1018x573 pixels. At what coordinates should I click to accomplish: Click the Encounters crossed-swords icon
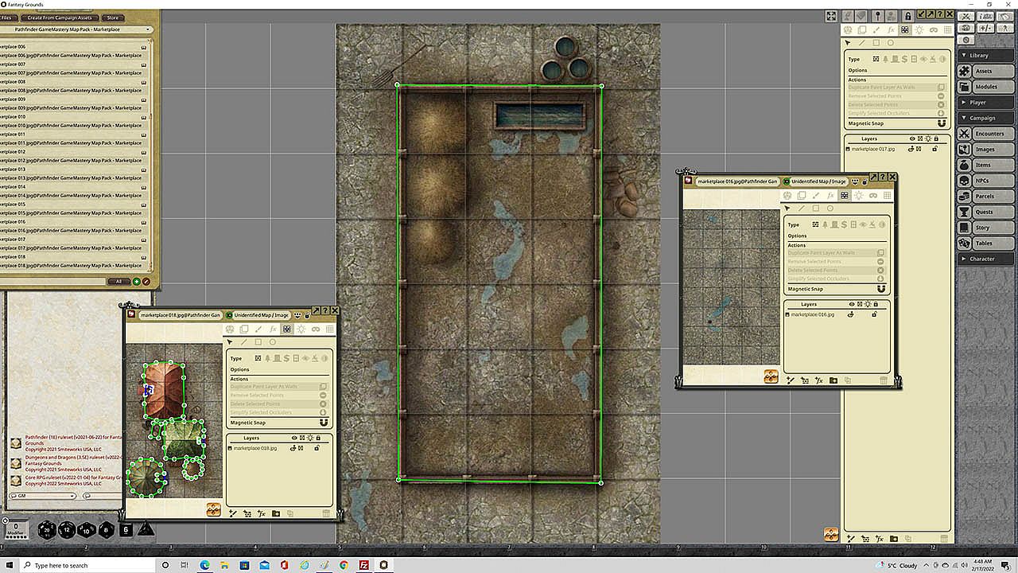click(x=964, y=134)
